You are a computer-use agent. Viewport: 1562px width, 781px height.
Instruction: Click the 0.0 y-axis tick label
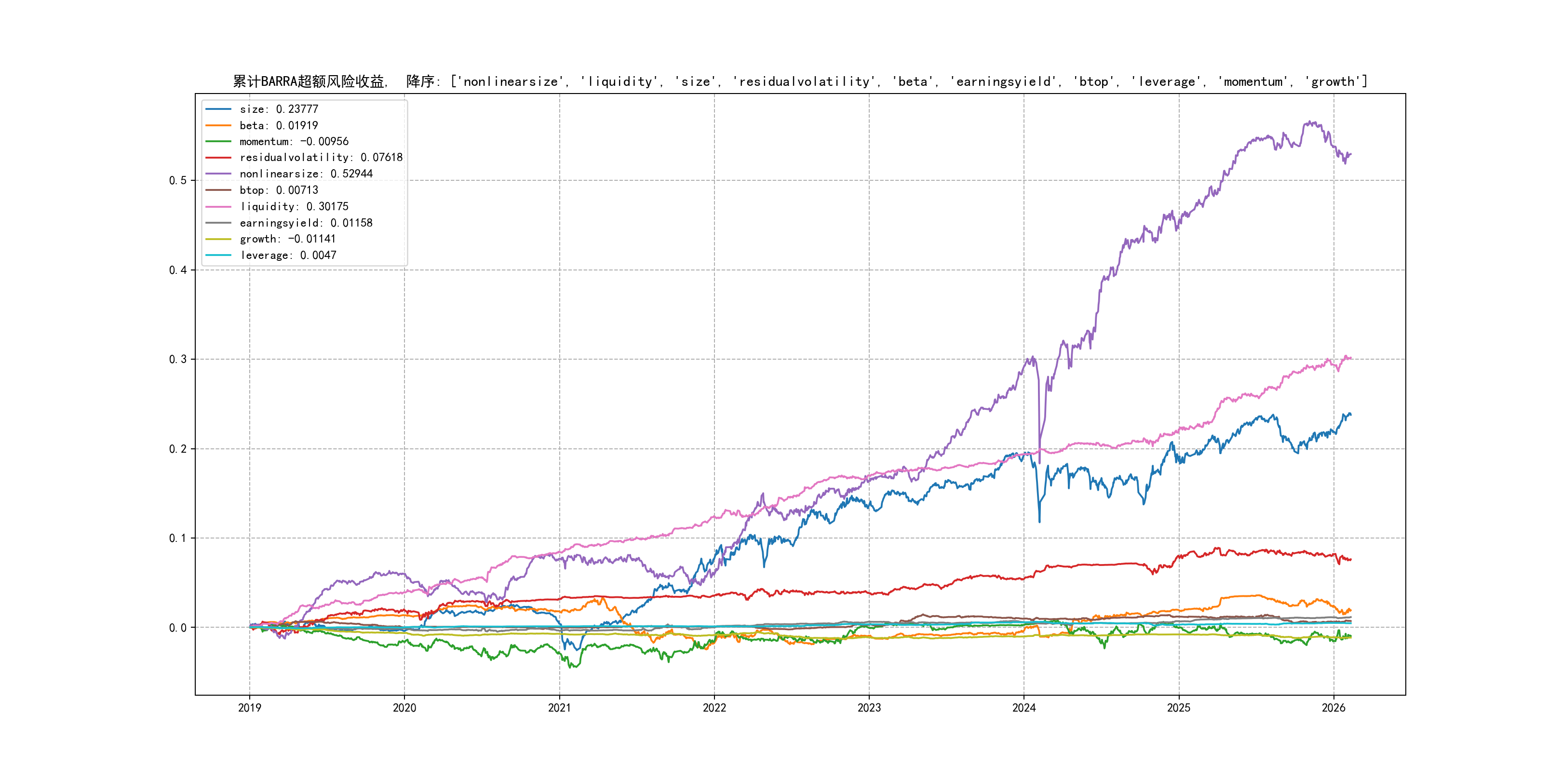[178, 628]
